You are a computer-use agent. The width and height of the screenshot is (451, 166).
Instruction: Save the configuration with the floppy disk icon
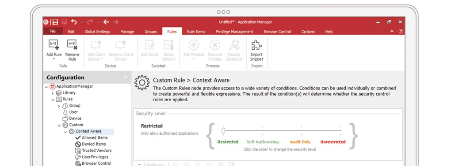pyautogui.click(x=55, y=22)
